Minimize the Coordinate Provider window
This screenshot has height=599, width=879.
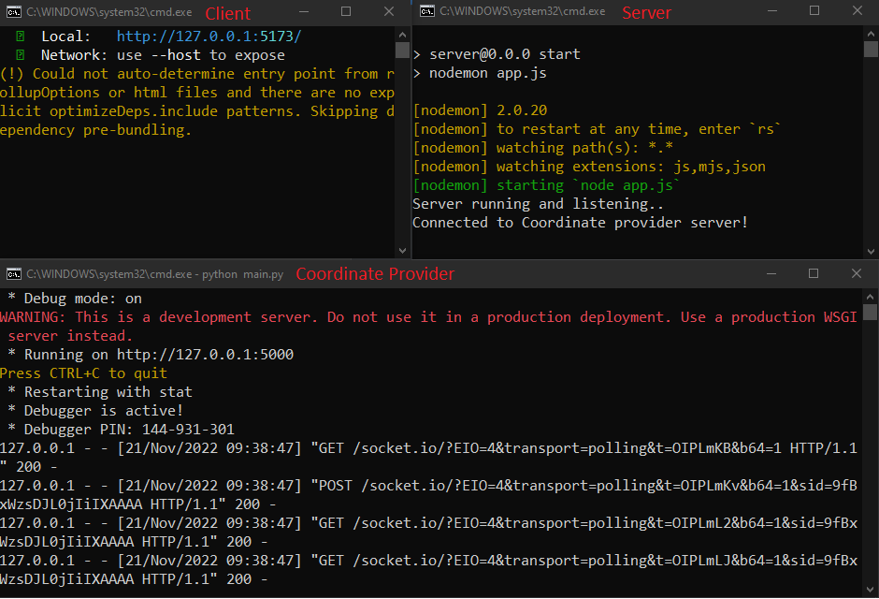tap(771, 273)
